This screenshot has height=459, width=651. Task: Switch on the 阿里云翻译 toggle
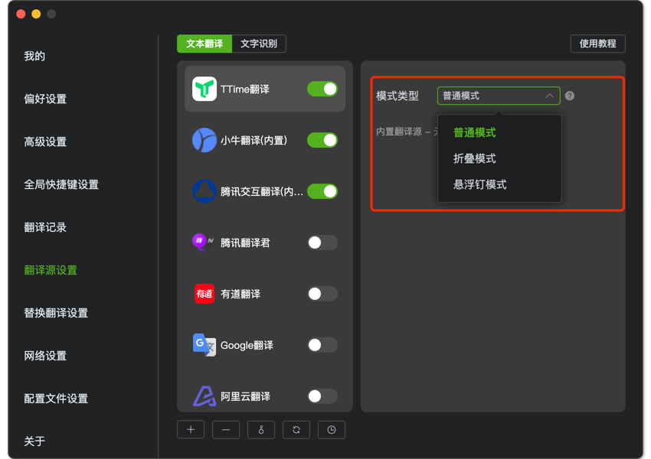(322, 396)
